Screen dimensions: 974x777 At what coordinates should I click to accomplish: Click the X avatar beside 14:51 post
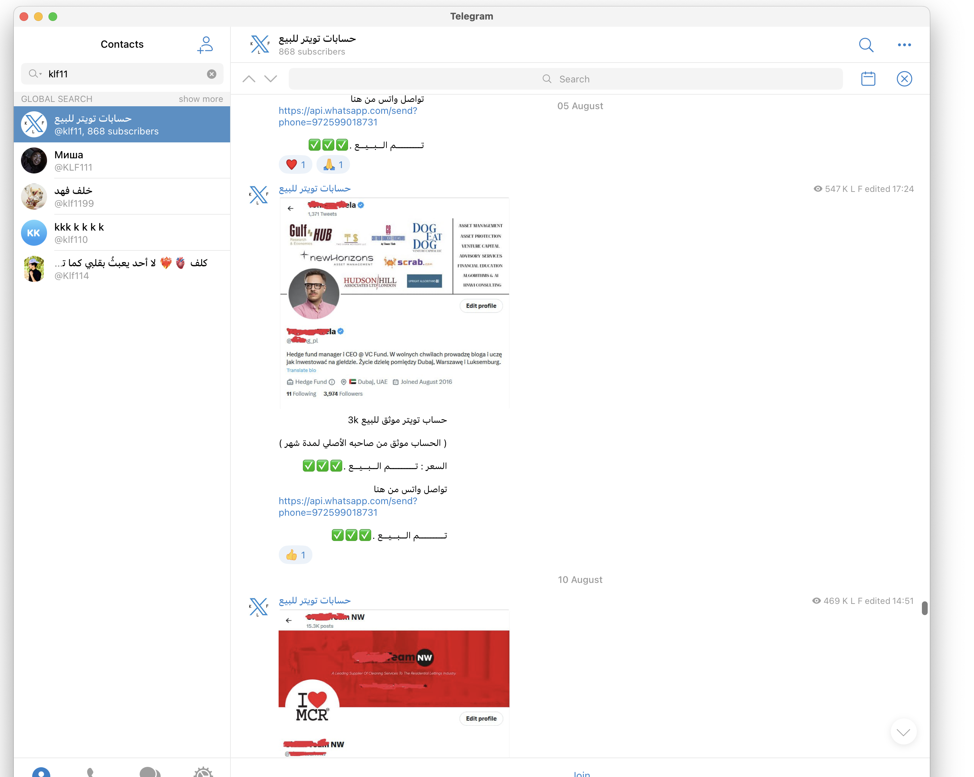[259, 607]
